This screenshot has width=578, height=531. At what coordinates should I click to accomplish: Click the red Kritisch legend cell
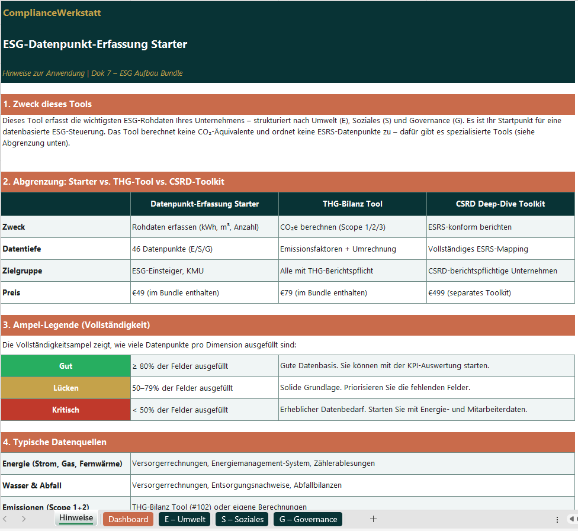[x=66, y=410]
